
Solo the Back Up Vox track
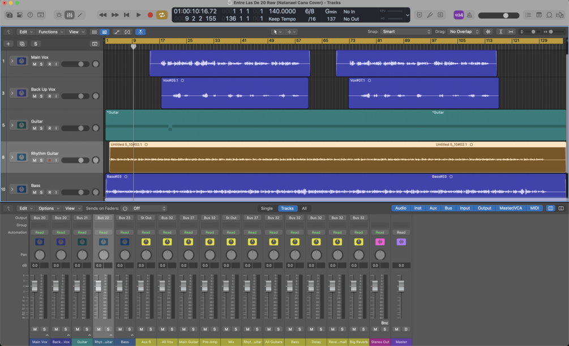(41, 96)
